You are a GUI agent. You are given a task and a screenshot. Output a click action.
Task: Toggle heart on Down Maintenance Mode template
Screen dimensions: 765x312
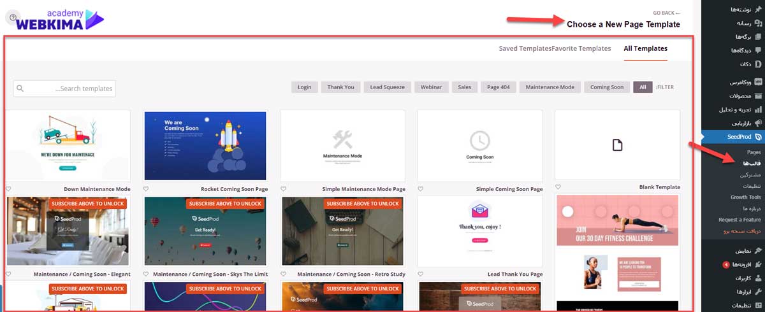[x=8, y=189]
